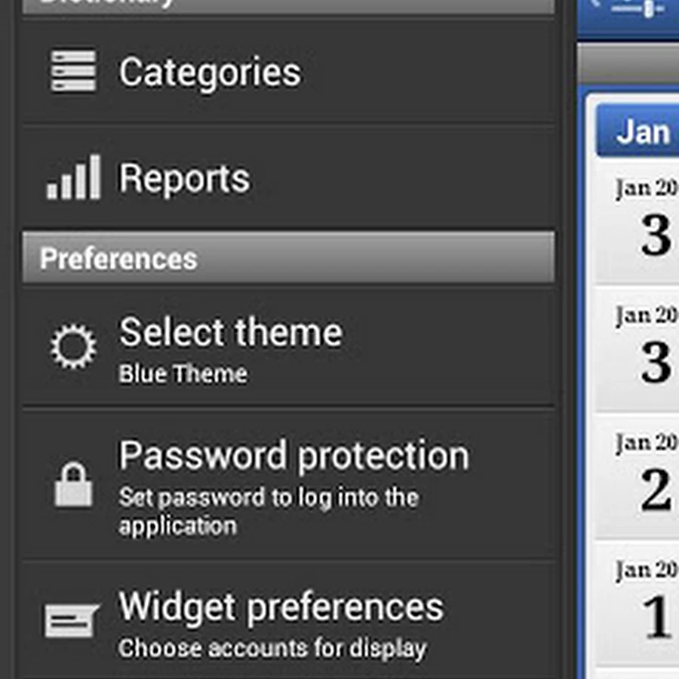Open the sliders icon in blue header

click(638, 9)
